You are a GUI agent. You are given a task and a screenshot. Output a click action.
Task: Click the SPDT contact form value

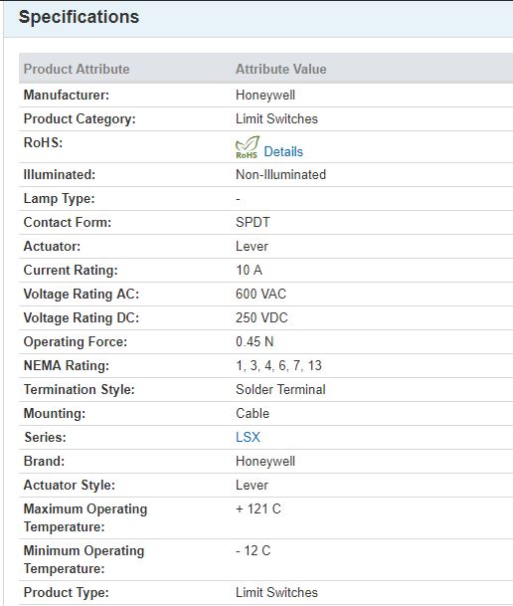pyautogui.click(x=253, y=222)
